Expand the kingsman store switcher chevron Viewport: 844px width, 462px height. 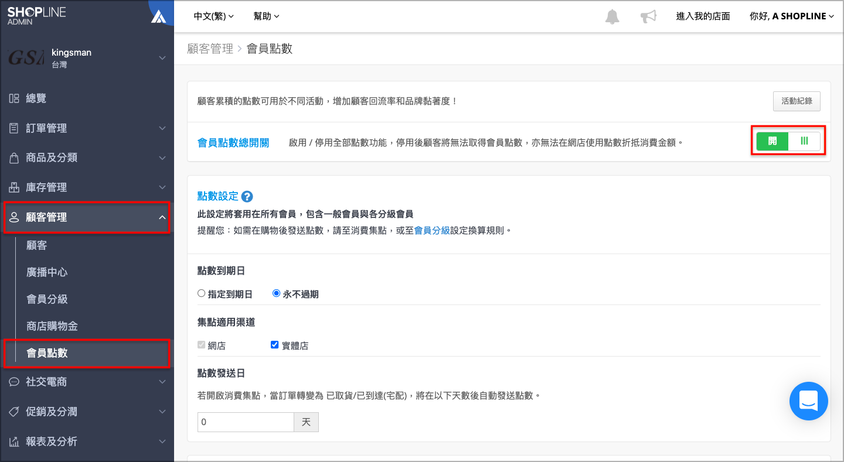click(x=162, y=58)
